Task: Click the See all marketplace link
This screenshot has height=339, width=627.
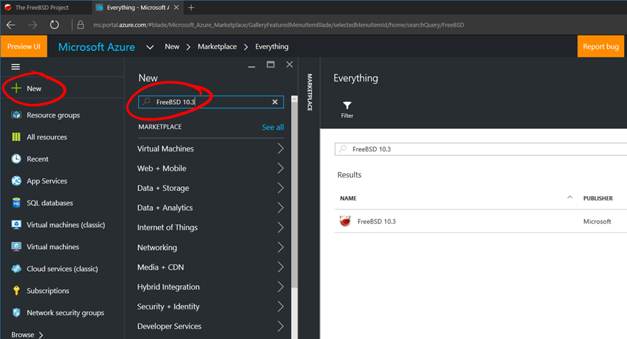Action: coord(273,127)
